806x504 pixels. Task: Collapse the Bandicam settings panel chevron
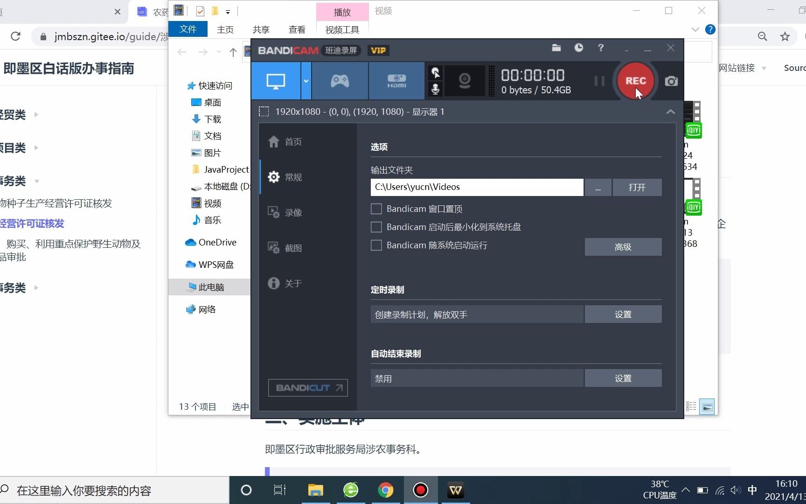point(670,112)
